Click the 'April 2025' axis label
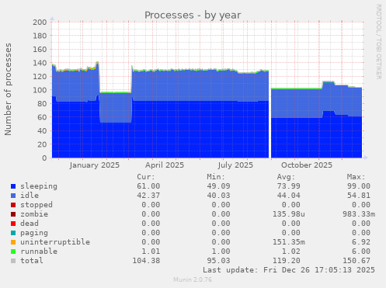 pos(165,165)
